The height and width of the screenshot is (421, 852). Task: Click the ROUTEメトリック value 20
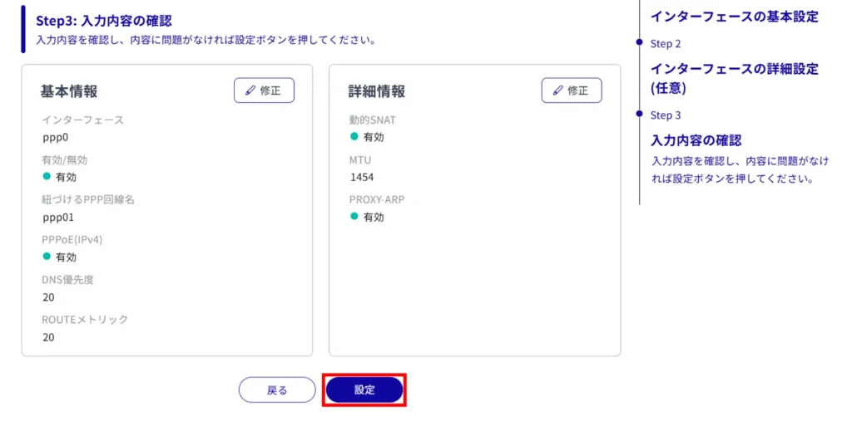coord(48,336)
